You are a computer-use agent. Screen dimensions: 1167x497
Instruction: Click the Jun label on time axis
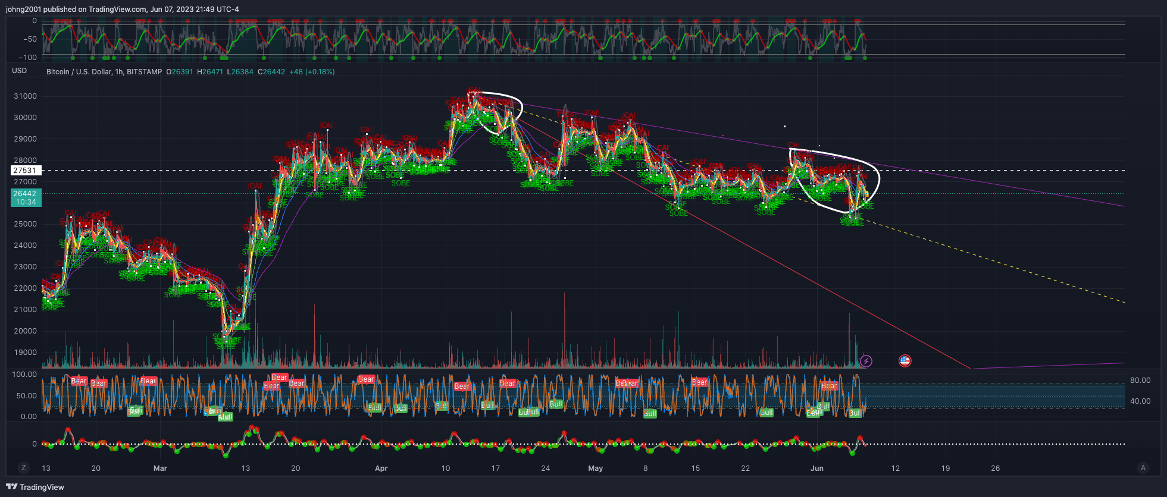(817, 468)
